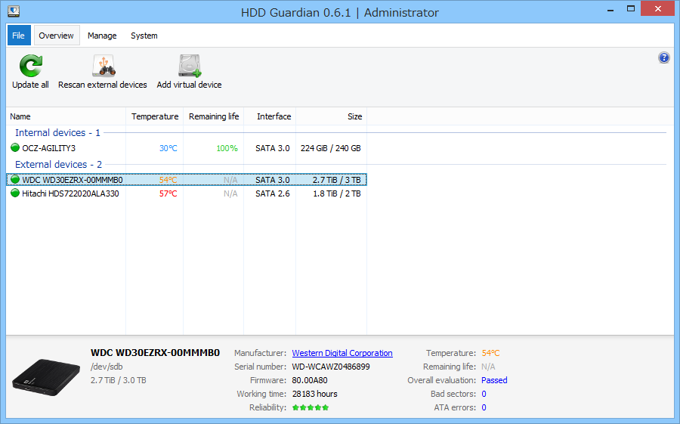
Task: Click green status dot of OCZ-AGILITY3
Action: (15, 147)
